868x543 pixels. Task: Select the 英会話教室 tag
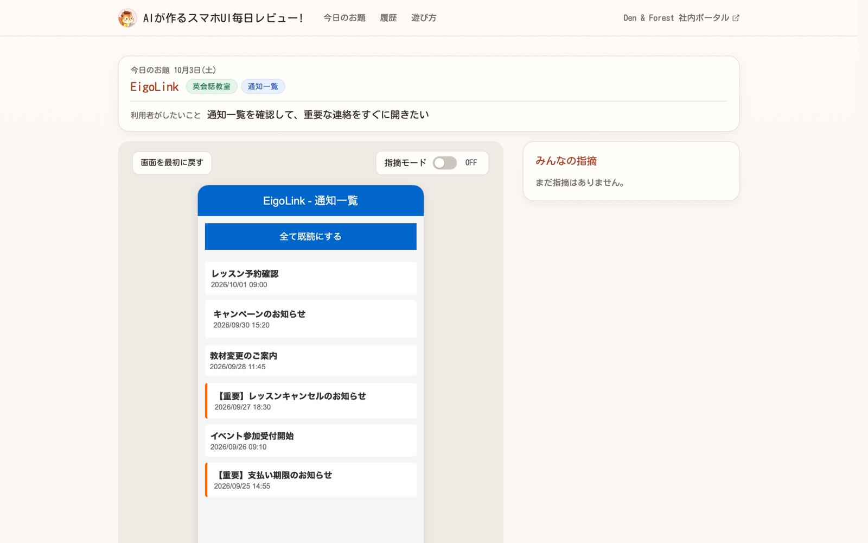coord(212,86)
